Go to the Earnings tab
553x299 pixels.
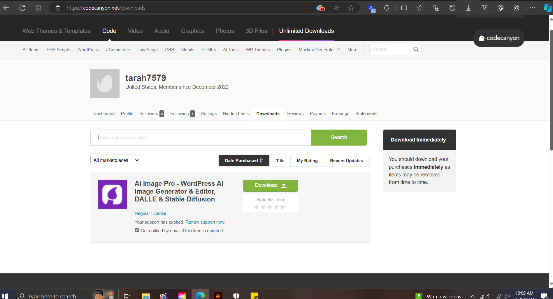click(x=340, y=114)
